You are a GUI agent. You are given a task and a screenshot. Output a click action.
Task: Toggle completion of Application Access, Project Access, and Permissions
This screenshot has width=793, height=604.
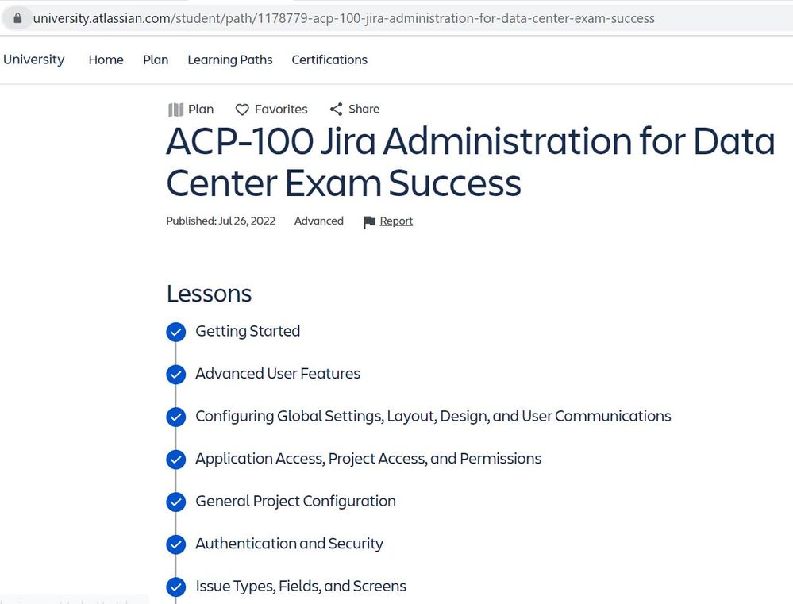[175, 459]
